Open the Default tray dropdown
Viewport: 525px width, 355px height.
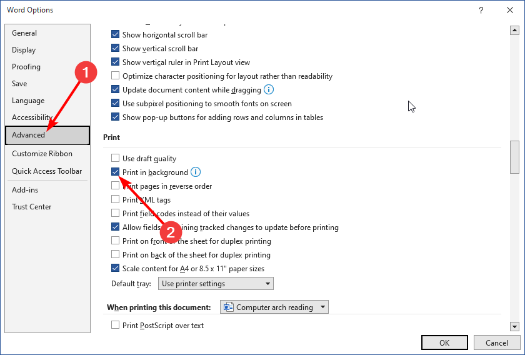[x=216, y=284]
